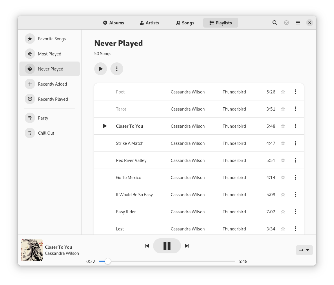The image size is (334, 285).
Task: Toggle favorite star for Easy Rider
Action: (x=283, y=212)
